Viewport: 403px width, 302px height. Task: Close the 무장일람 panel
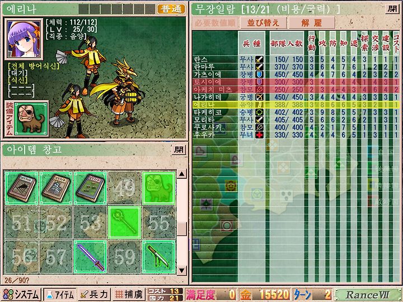point(392,10)
